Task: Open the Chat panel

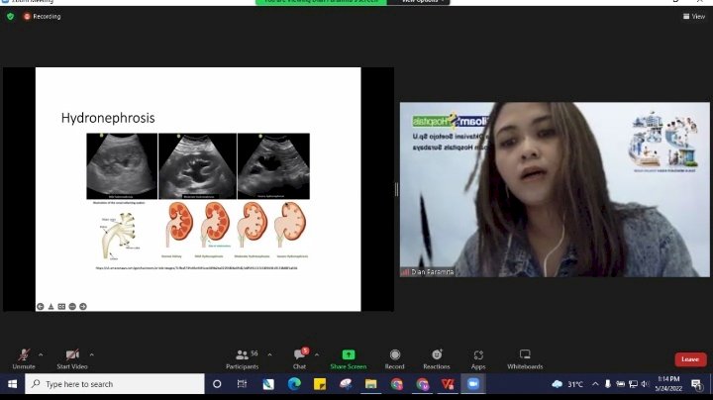Action: point(300,358)
